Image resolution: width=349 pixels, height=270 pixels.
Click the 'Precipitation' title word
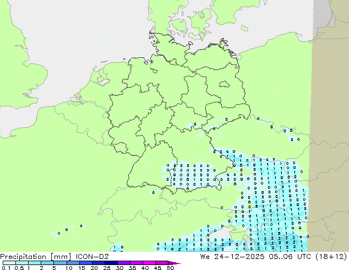[23, 257]
